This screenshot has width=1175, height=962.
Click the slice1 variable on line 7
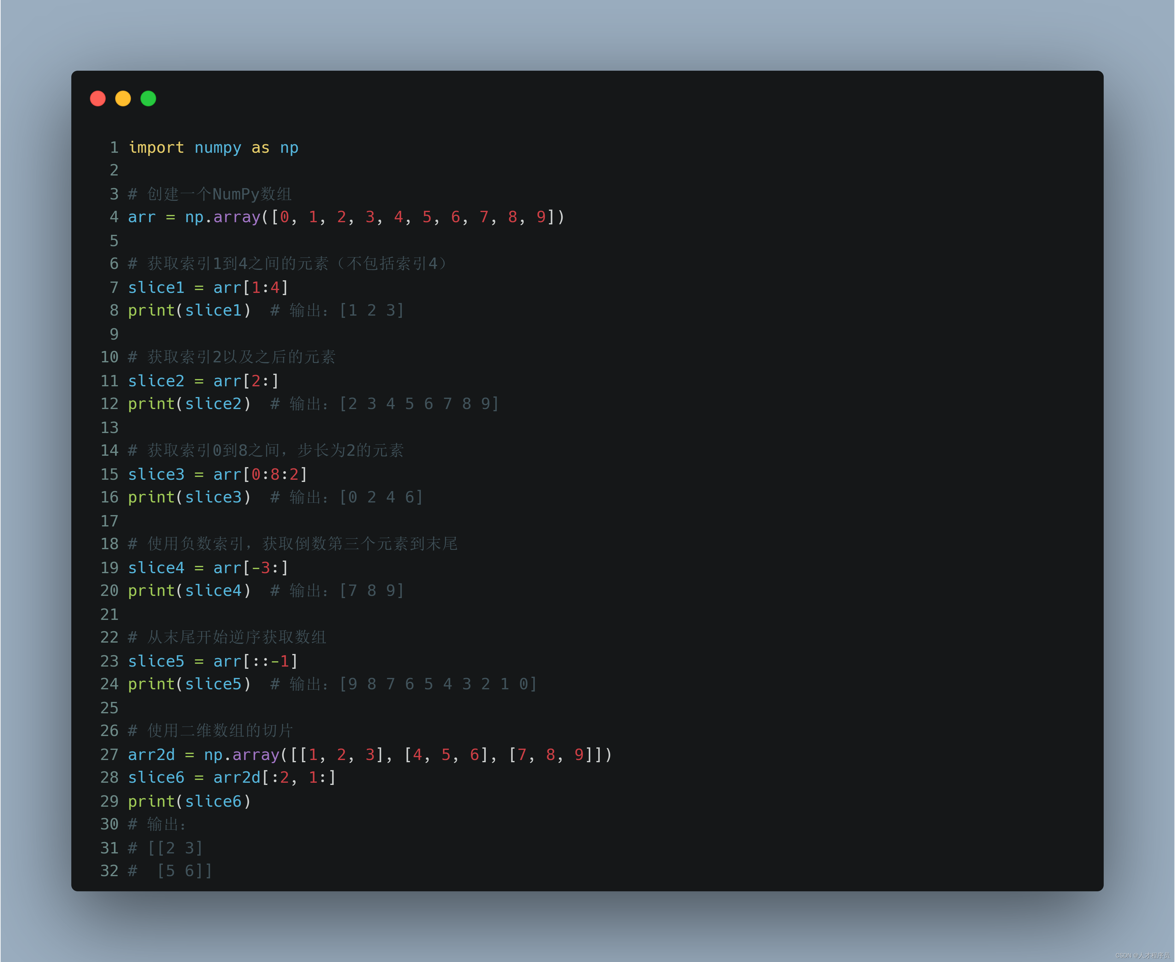click(x=156, y=288)
